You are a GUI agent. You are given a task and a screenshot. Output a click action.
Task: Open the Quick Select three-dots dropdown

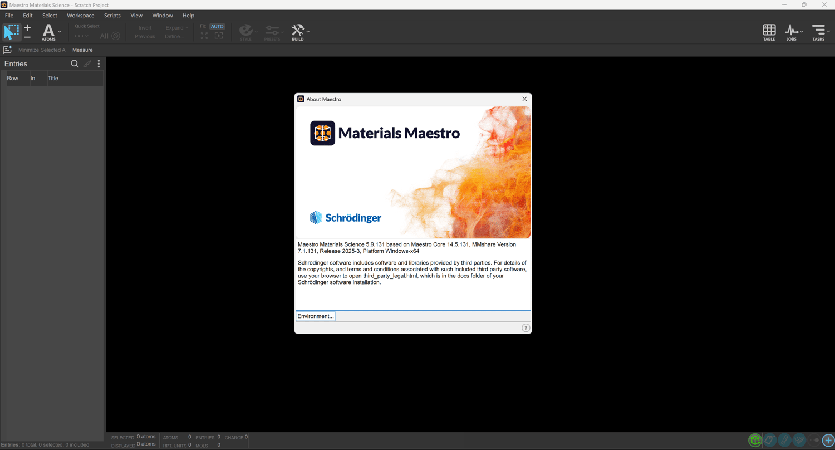click(81, 36)
